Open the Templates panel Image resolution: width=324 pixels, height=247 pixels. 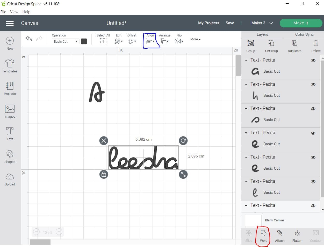coord(10,66)
